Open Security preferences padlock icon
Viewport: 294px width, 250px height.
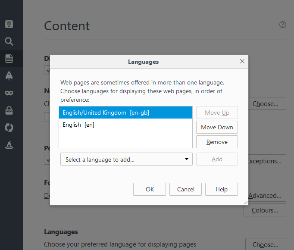click(9, 110)
